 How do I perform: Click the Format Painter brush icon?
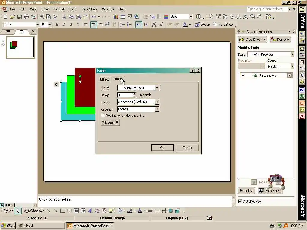click(x=85, y=17)
